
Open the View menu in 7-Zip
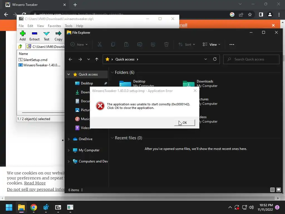click(x=40, y=26)
